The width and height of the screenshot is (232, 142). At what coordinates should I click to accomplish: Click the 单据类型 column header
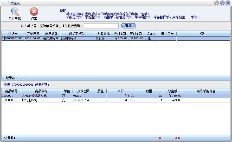[51, 34]
